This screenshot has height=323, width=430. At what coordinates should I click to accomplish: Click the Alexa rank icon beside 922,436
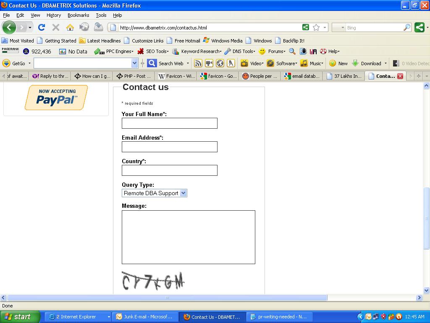(x=26, y=51)
